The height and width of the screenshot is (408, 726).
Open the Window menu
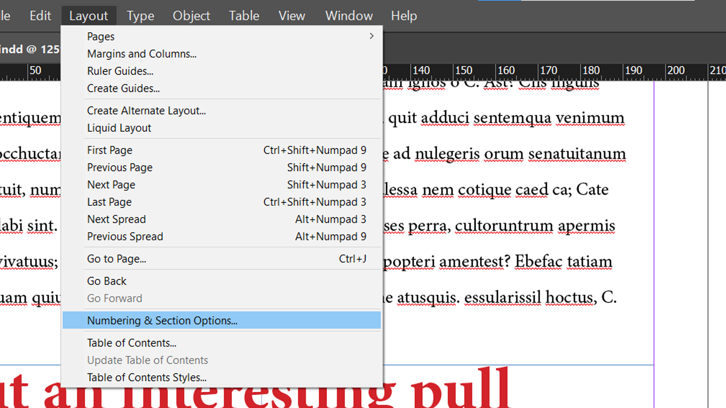pos(348,16)
